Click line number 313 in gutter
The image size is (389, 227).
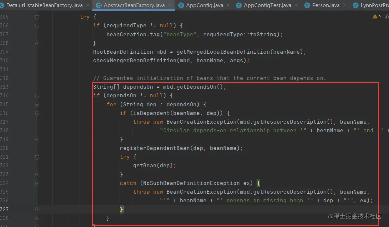(x=4, y=87)
